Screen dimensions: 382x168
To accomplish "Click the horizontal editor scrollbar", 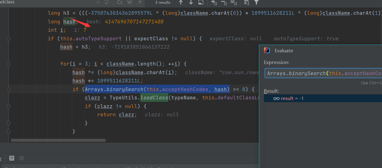I will (x=58, y=140).
